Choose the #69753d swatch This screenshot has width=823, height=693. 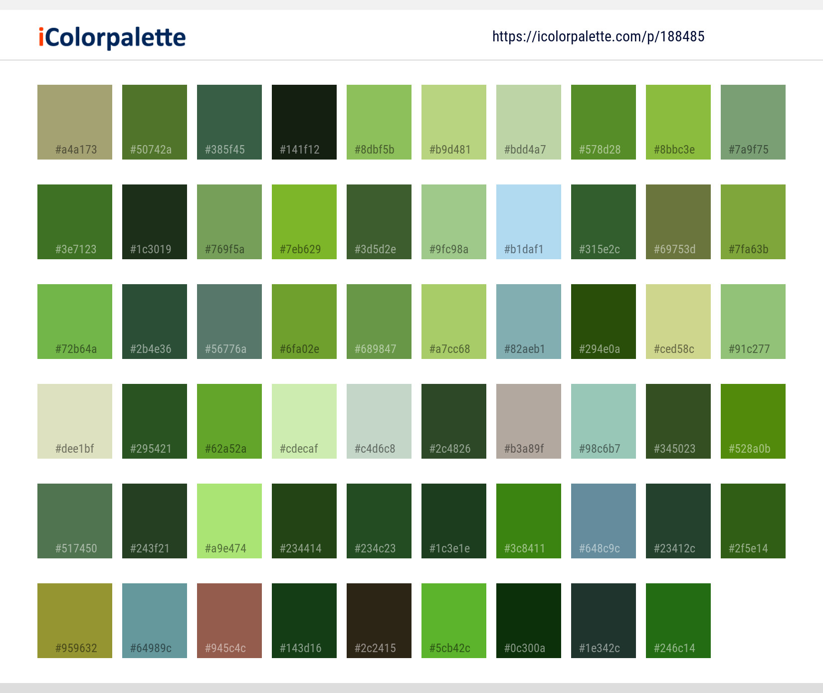pos(678,222)
